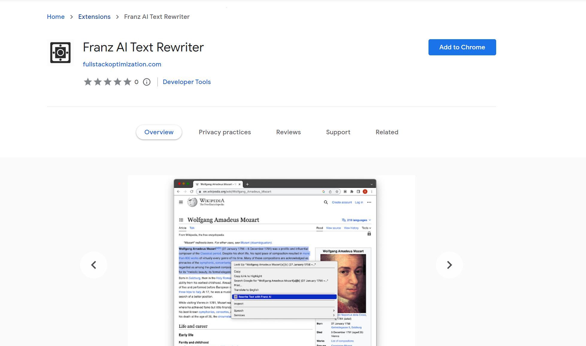The image size is (586, 346).
Task: Show previous screenshot with left arrow
Action: click(93, 265)
